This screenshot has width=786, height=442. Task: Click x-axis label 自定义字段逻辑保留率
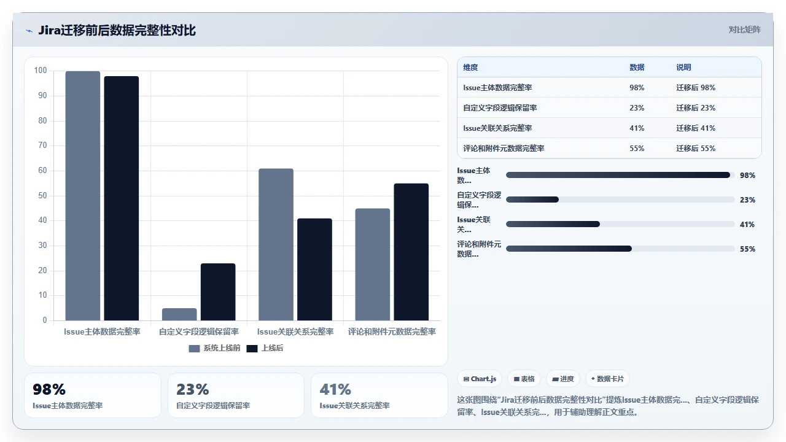(x=199, y=331)
